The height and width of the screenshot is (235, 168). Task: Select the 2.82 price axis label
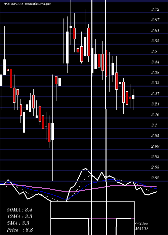tap(155, 178)
